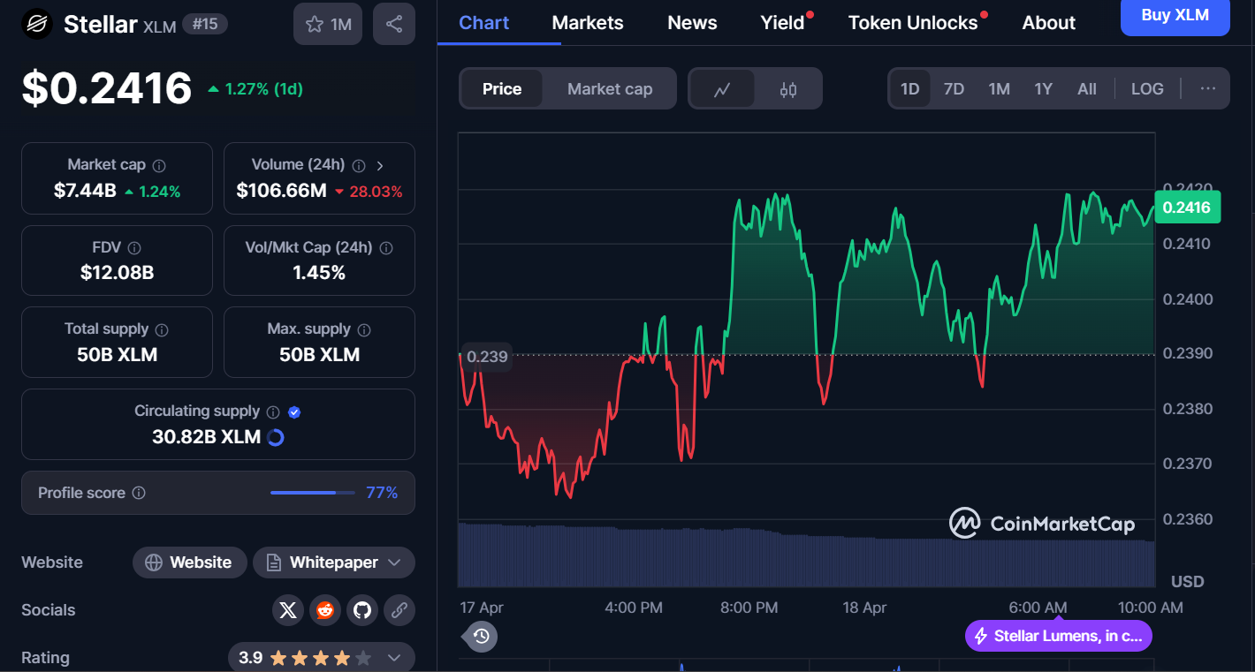
Task: Select Market cap chart mode
Action: pos(610,89)
